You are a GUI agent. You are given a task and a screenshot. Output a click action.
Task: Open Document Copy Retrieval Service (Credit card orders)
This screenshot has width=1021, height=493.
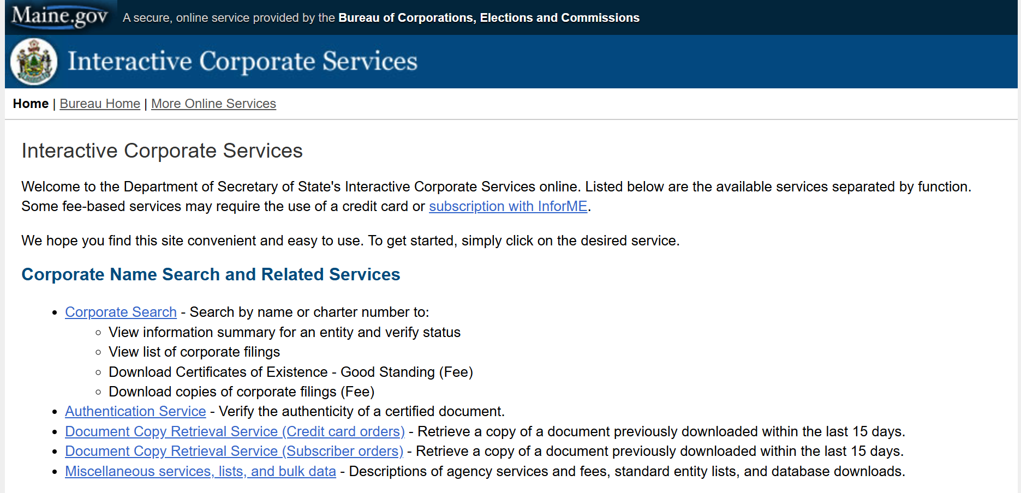point(235,431)
